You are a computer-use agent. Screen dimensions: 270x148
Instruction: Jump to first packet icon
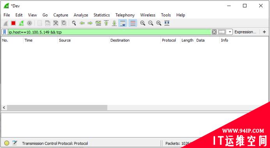point(106,23)
